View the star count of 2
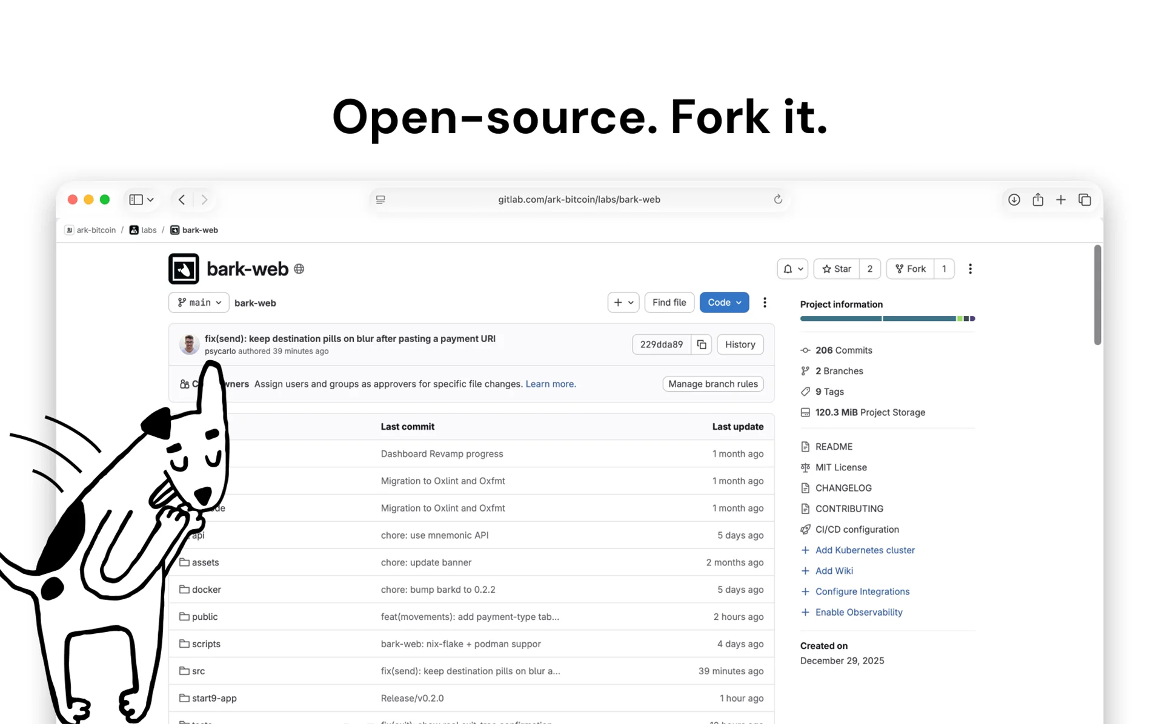This screenshot has width=1159, height=724. (869, 269)
